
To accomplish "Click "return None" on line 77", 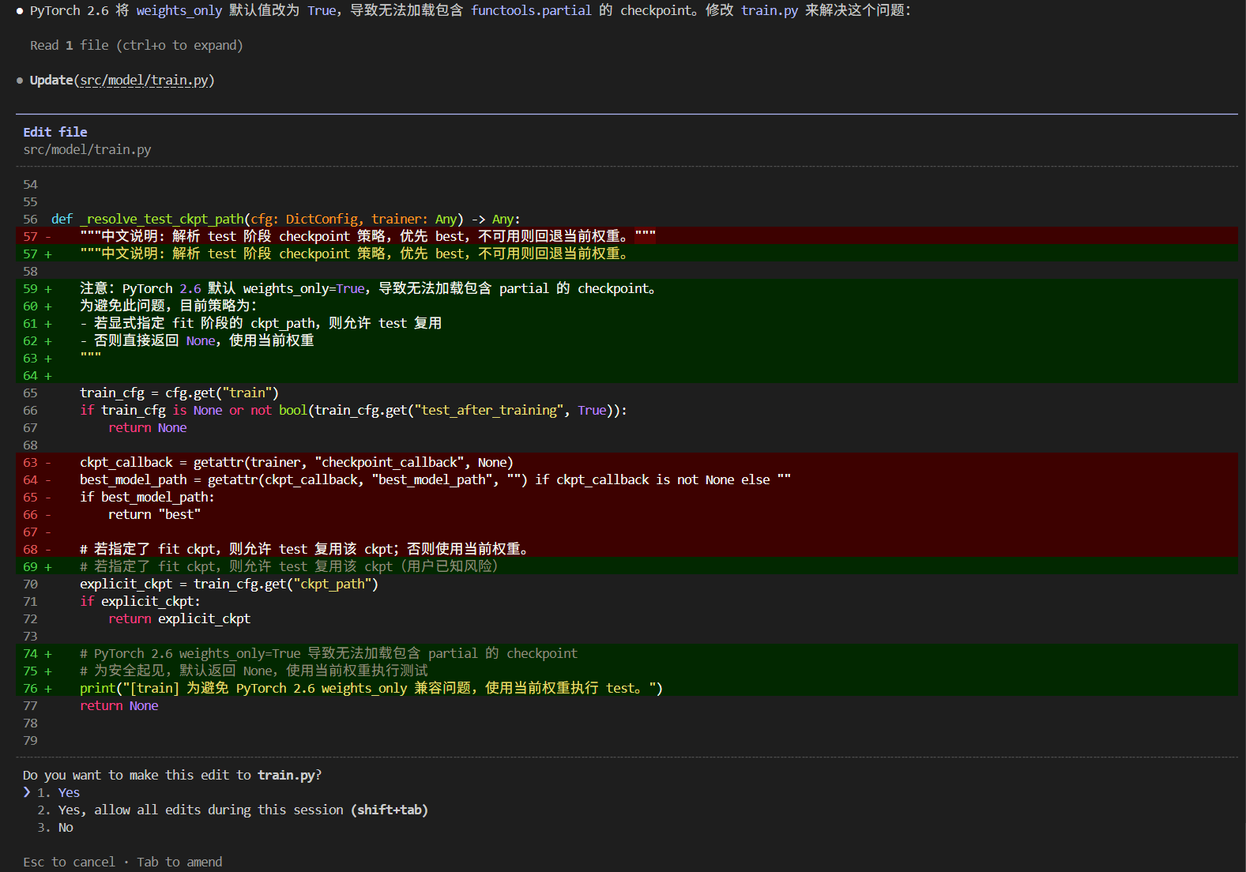I will [119, 705].
